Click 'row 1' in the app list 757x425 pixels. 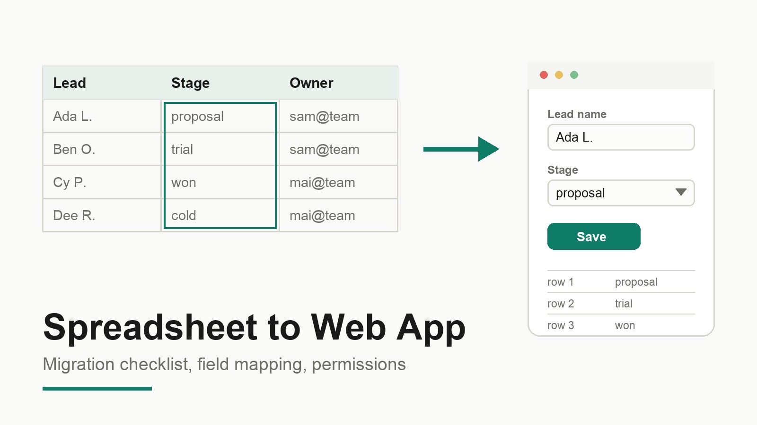(560, 282)
